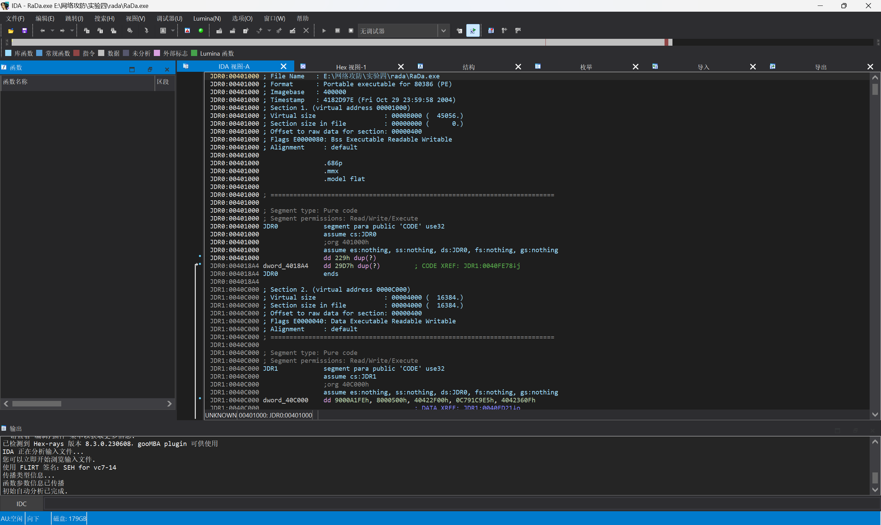Screen dimensions: 881x525
Task: Click the start process play button
Action: 324,31
